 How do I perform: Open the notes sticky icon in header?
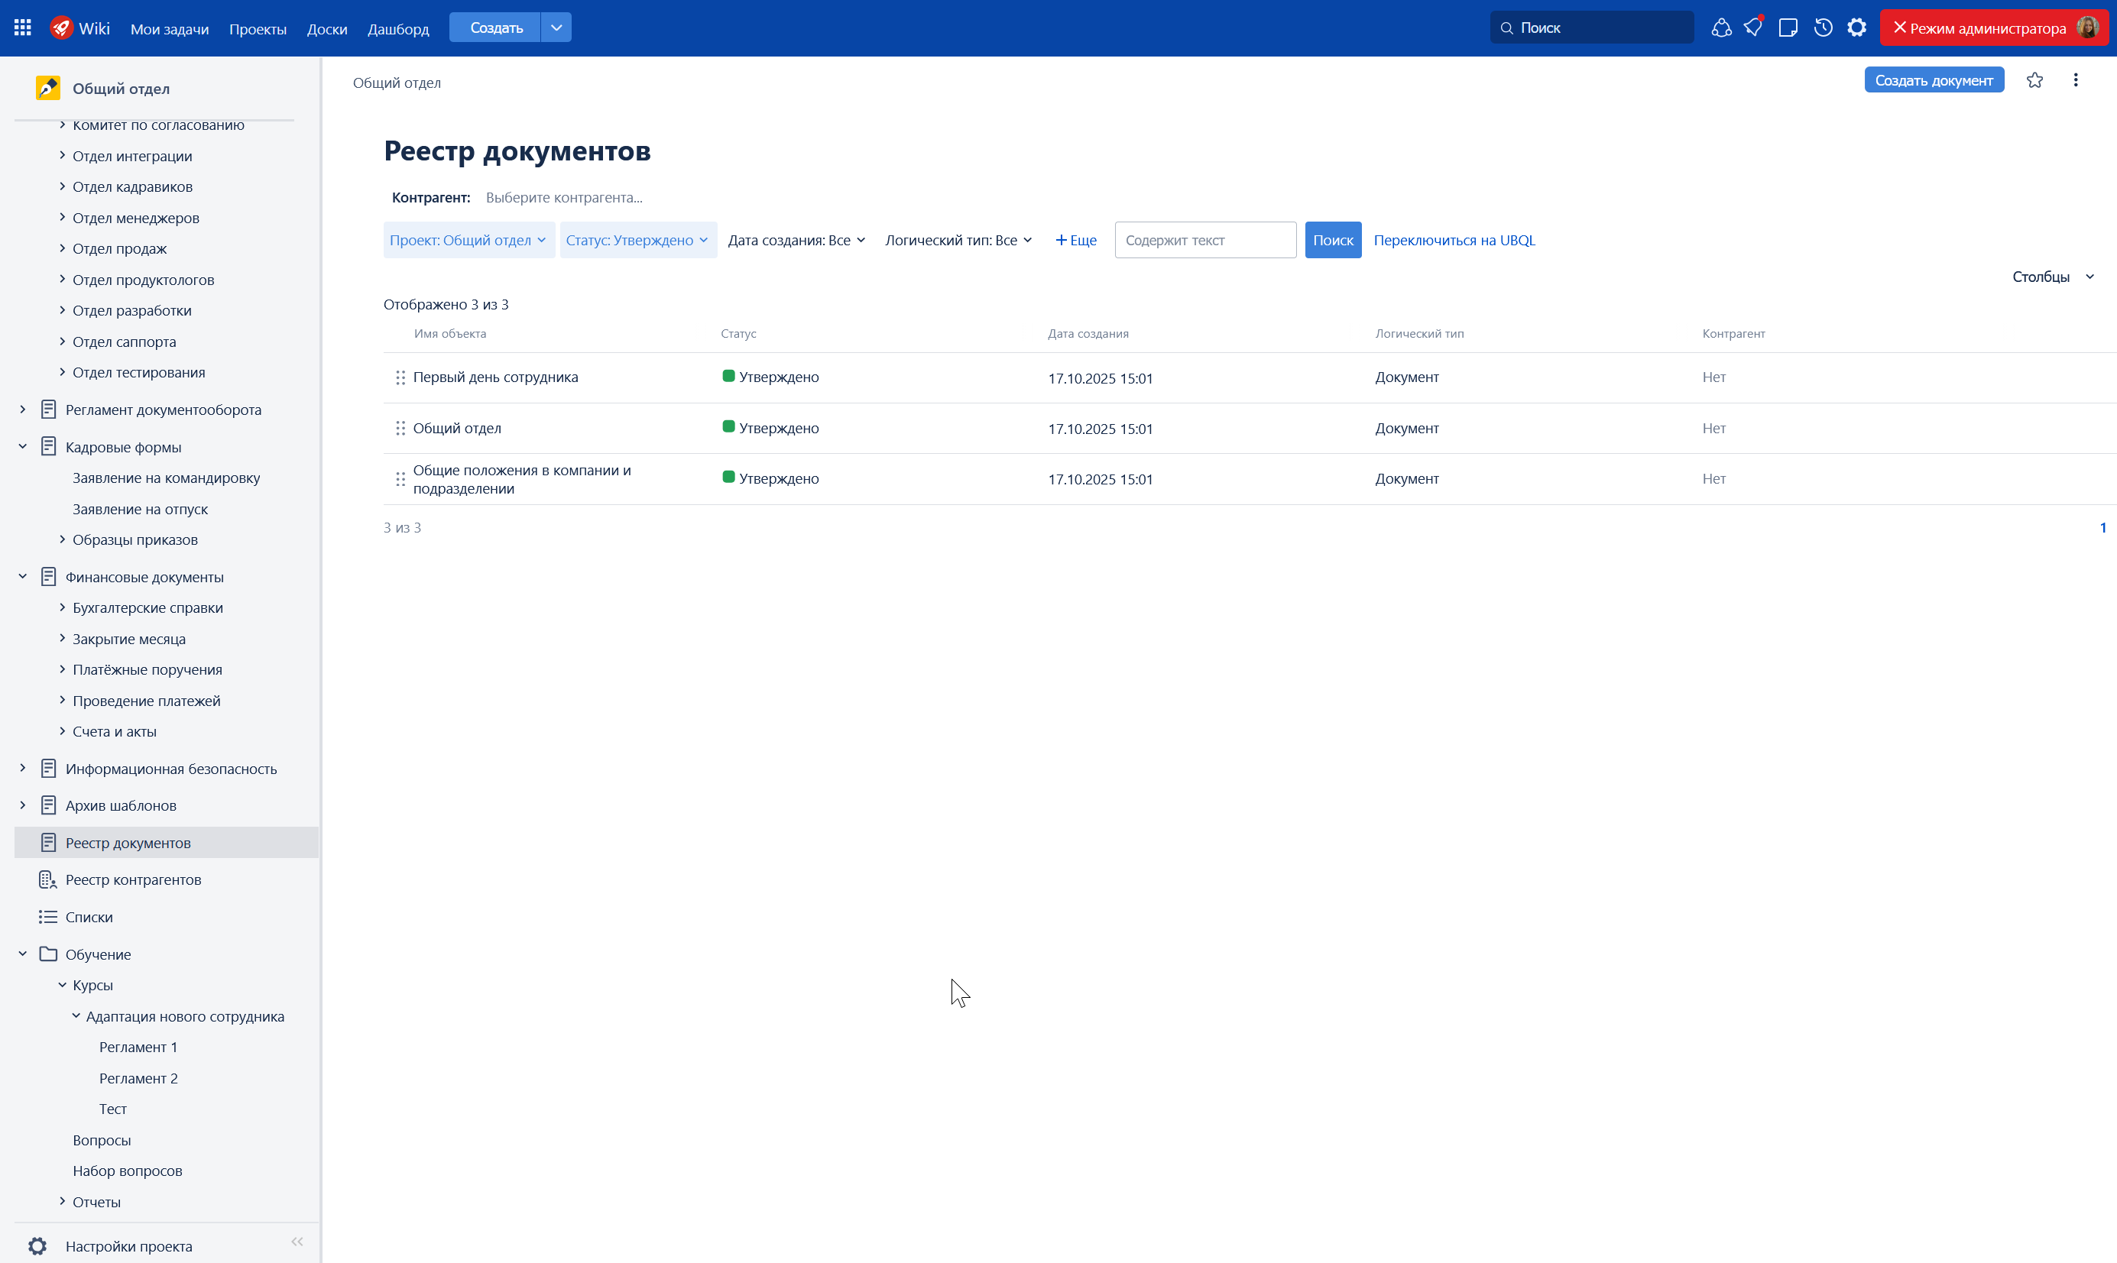[1788, 28]
